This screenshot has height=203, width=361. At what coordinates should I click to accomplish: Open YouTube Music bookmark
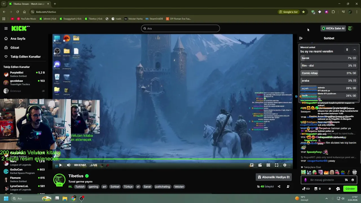[x=27, y=19]
